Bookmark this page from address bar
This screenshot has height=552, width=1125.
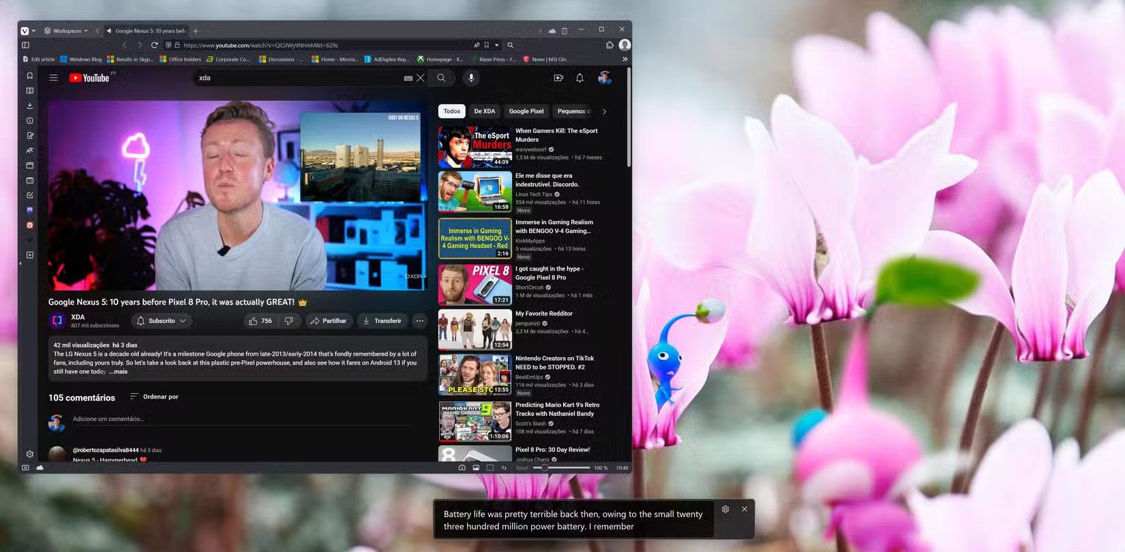pos(486,45)
